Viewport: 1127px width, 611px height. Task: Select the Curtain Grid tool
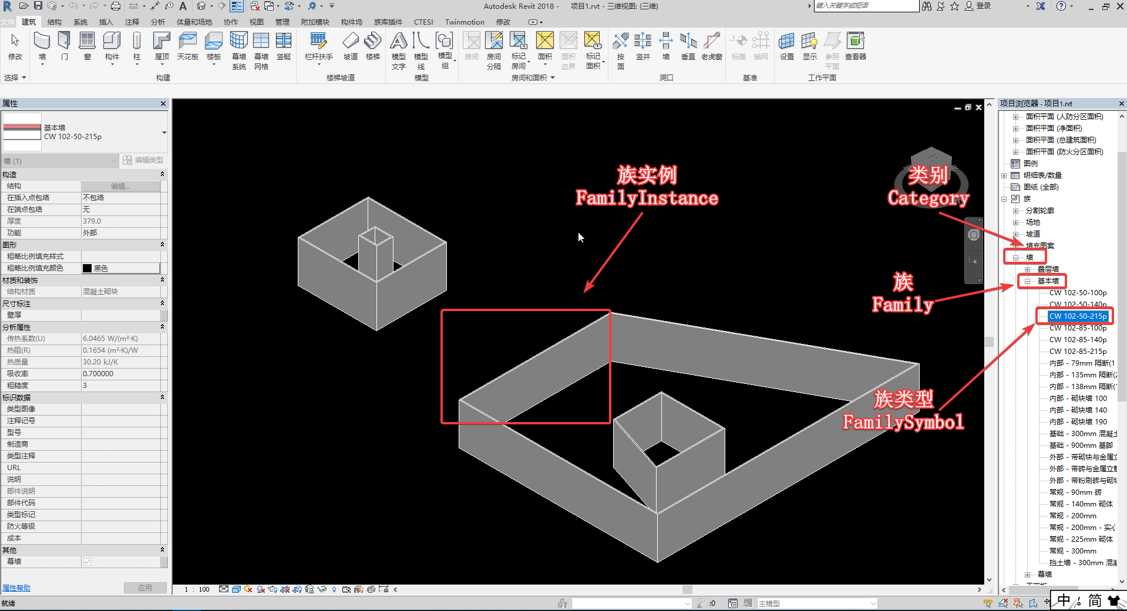[261, 50]
